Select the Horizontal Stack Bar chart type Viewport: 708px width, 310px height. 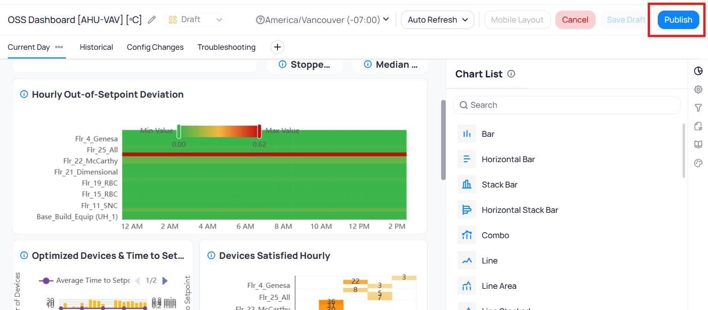(x=519, y=210)
